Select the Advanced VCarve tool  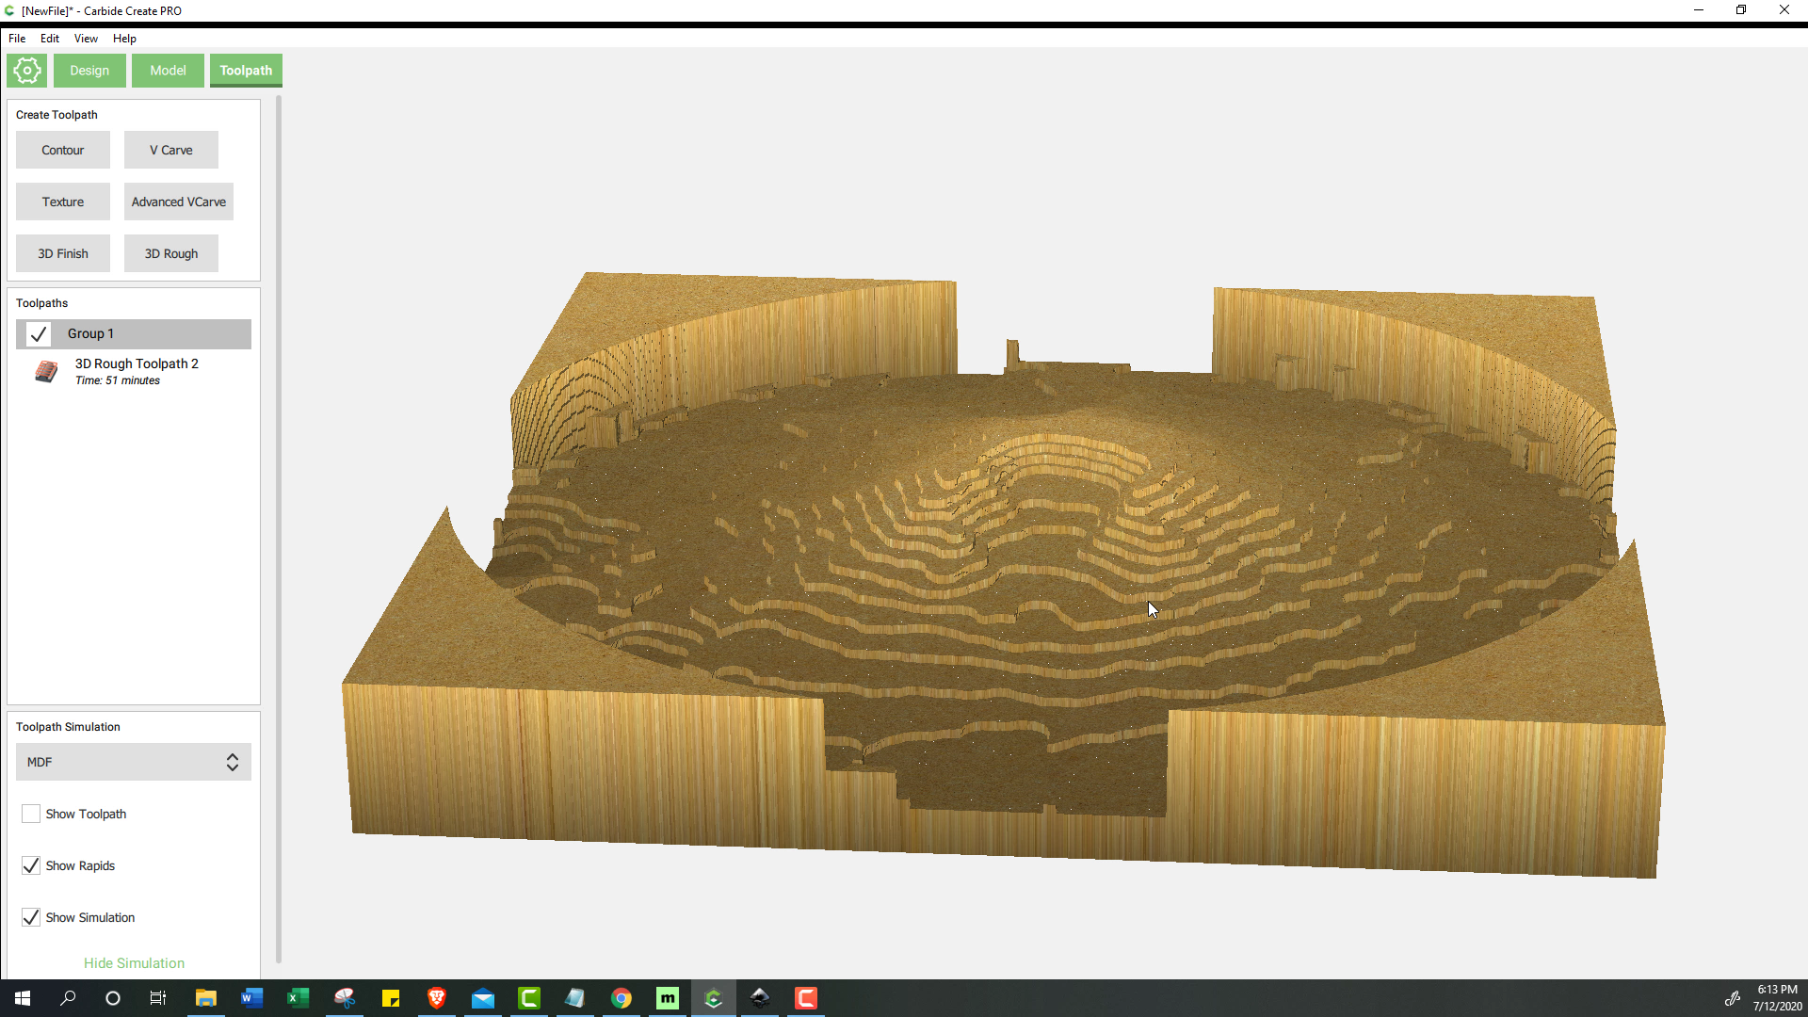pyautogui.click(x=179, y=202)
